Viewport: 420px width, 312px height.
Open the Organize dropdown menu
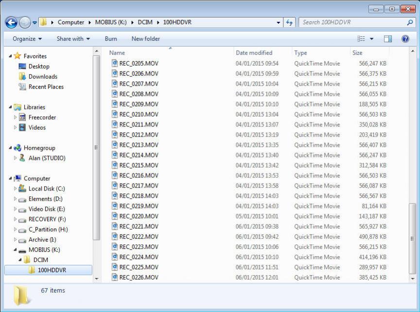[x=27, y=39]
